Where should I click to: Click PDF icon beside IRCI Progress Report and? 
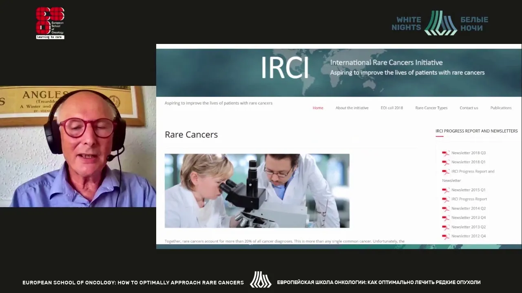446,172
